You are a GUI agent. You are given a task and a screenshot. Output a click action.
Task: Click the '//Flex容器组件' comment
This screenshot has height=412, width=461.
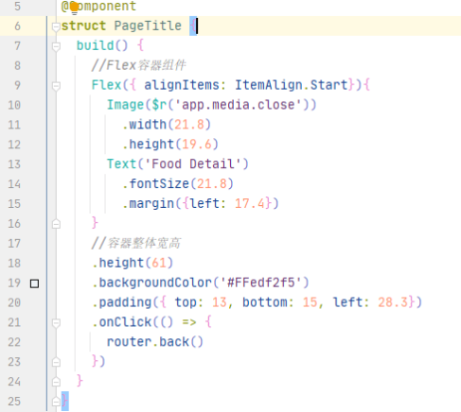click(138, 65)
